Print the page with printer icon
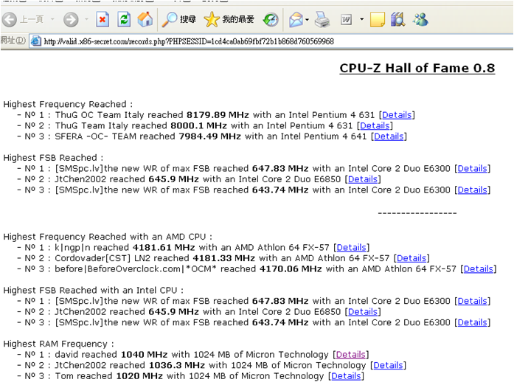 322,19
